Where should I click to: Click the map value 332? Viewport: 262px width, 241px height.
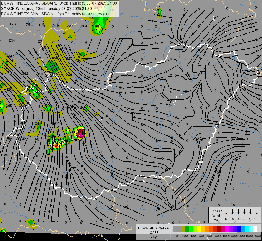[25, 74]
